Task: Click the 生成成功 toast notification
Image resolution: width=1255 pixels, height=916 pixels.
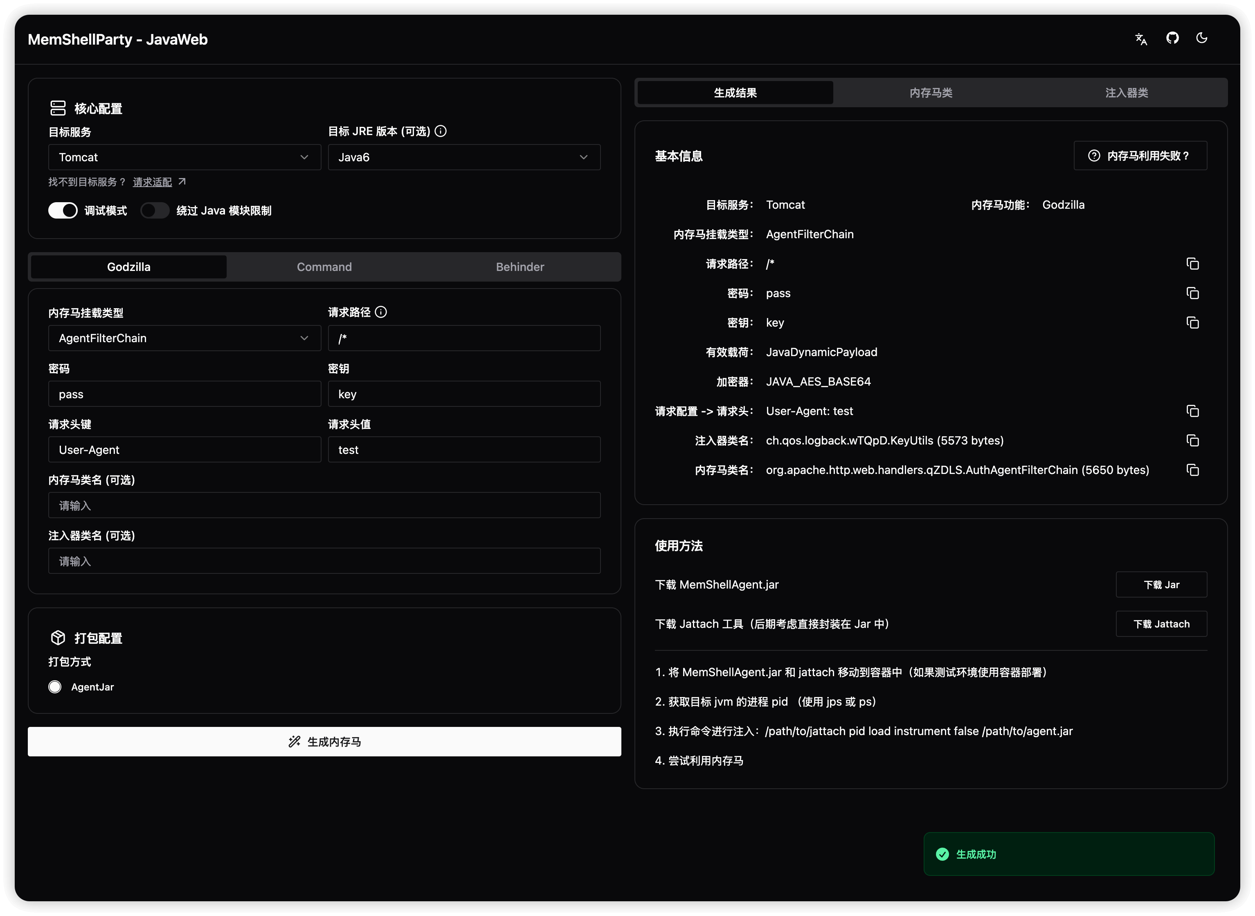Action: tap(1068, 854)
